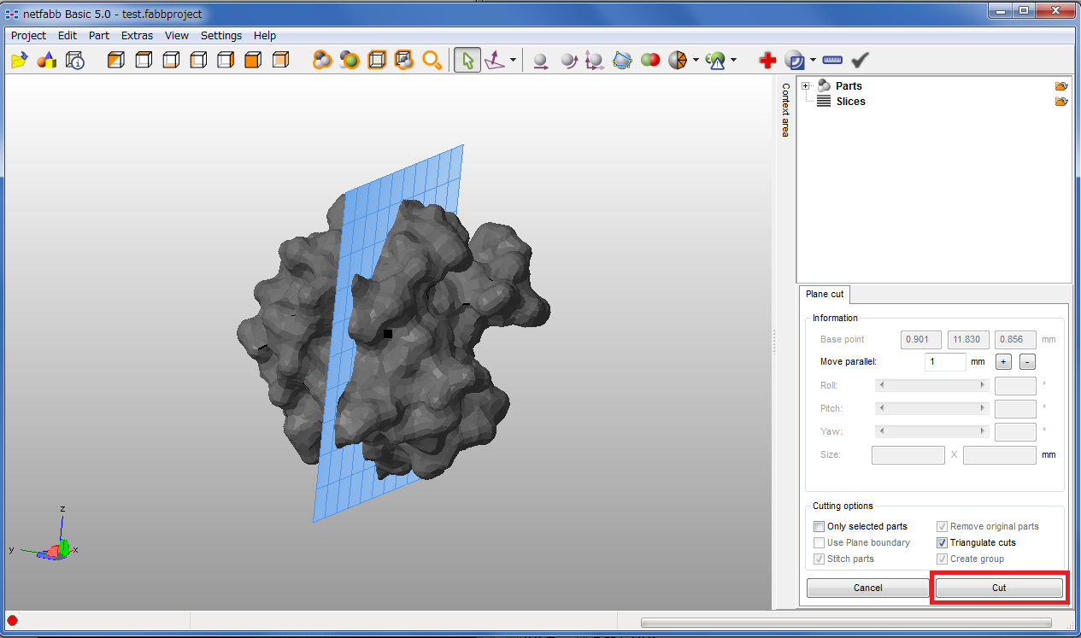Click the green arrow selection tool
This screenshot has height=638, width=1081.
tap(467, 61)
